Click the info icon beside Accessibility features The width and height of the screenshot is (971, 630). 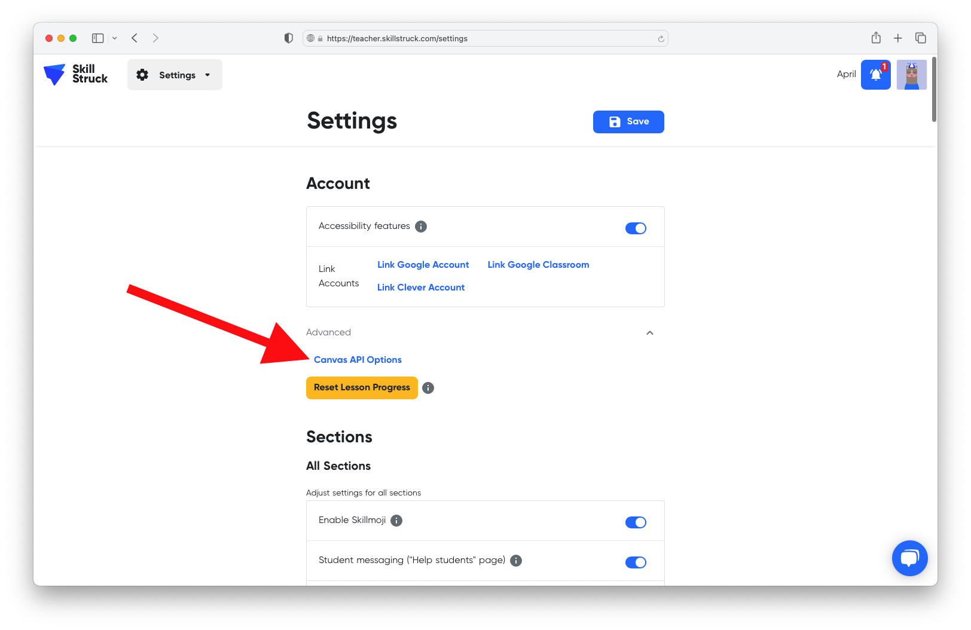click(421, 227)
